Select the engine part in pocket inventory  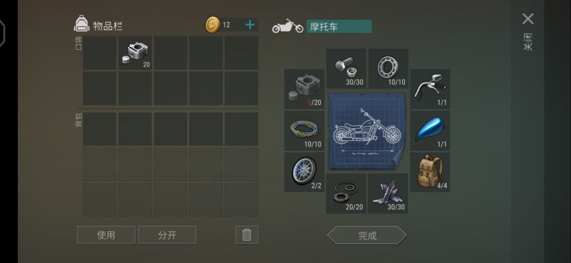pos(135,53)
